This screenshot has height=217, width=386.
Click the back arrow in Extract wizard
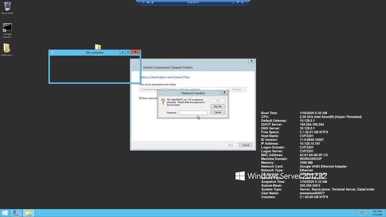134,68
